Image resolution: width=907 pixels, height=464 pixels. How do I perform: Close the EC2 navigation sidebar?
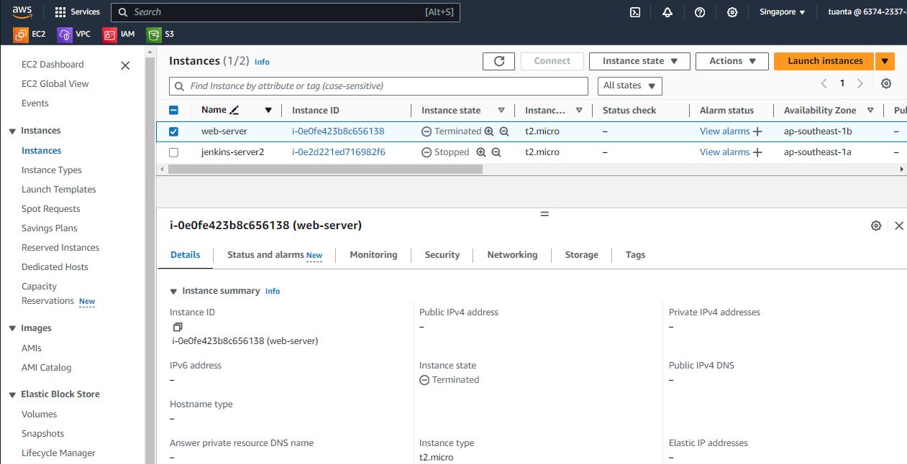[125, 65]
